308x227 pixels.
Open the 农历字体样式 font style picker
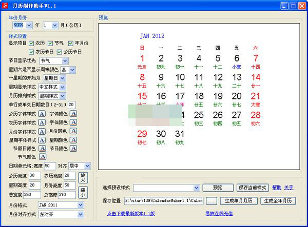coord(42,122)
